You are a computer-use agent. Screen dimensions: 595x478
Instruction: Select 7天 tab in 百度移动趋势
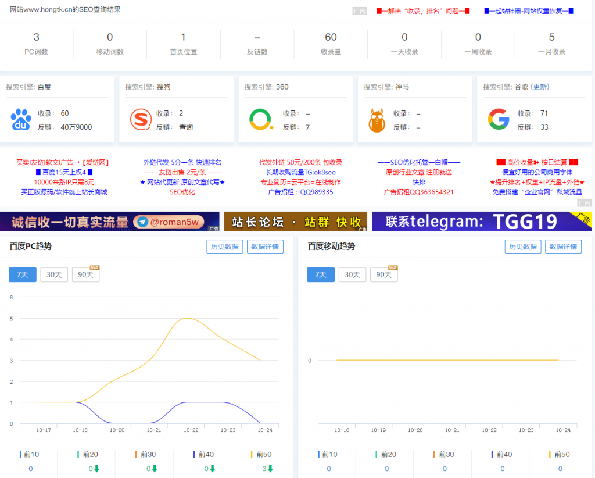321,274
